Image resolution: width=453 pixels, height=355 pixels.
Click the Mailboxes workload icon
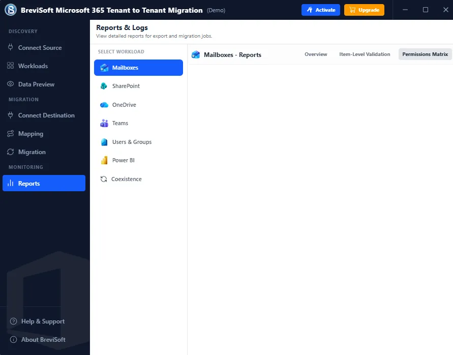104,68
